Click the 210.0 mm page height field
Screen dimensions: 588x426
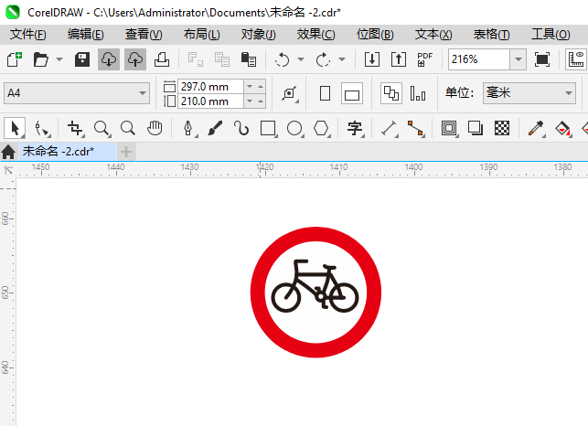pos(210,101)
